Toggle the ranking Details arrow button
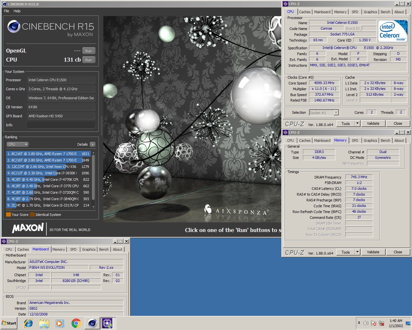Screen dimensions: 412x330 pyautogui.click(x=93, y=144)
